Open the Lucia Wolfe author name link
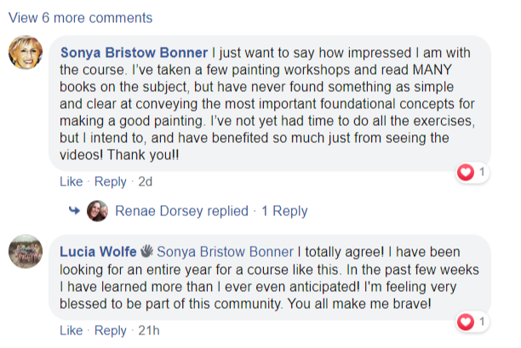Screen dimensions: 521x348 97,252
